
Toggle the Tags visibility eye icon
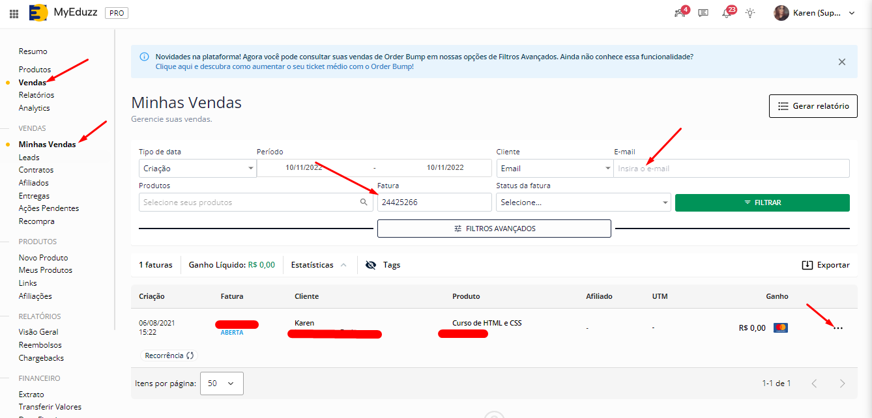pyautogui.click(x=371, y=265)
